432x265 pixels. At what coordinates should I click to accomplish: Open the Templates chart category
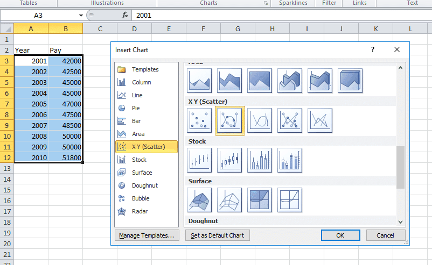click(145, 69)
